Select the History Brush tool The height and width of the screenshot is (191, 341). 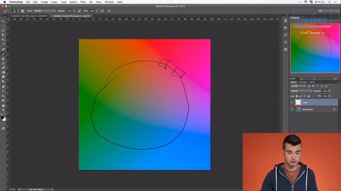coord(3,63)
